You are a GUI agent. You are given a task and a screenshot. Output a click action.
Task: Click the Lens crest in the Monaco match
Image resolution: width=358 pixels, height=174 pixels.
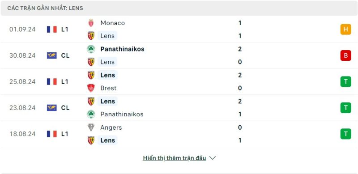coord(91,36)
